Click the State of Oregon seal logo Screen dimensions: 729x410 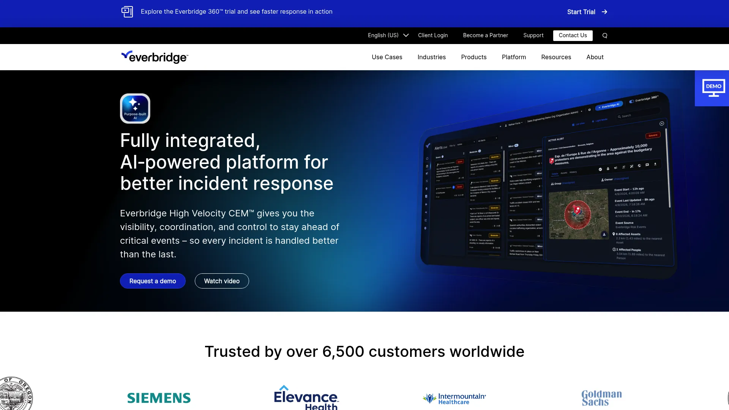point(16,394)
